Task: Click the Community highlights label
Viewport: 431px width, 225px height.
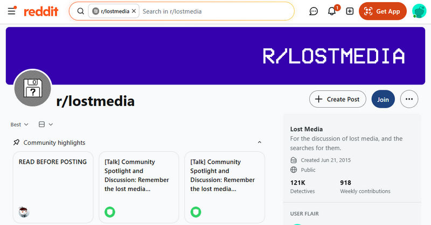Action: click(54, 143)
